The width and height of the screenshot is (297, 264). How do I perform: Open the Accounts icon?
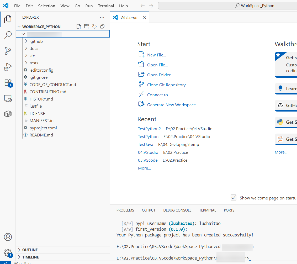[x=8, y=237]
